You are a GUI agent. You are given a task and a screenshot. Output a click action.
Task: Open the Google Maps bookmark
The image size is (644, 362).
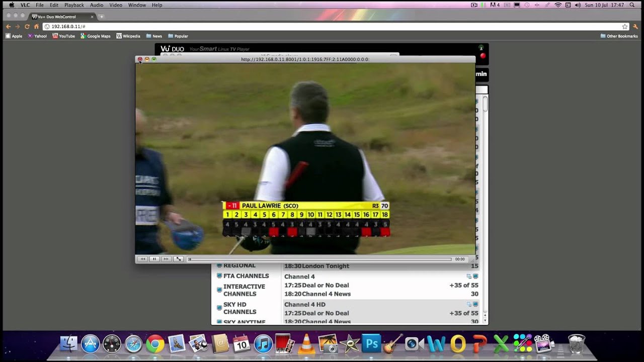95,36
